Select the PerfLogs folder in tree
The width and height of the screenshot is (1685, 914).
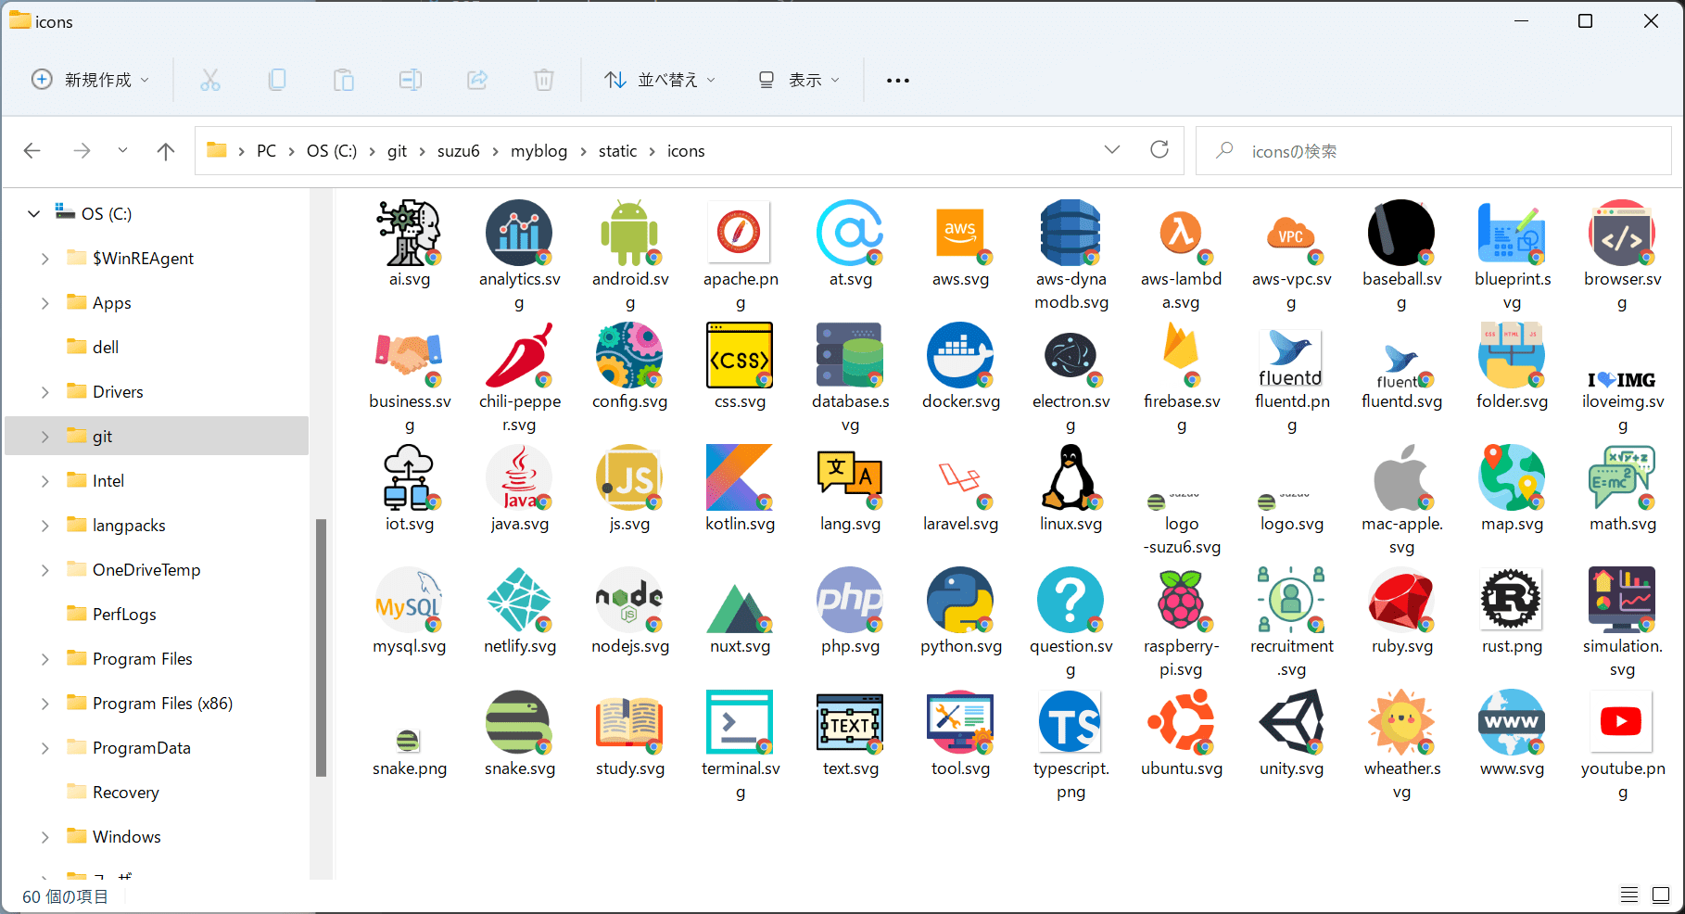coord(111,615)
